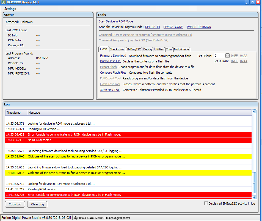This screenshot has height=221, width=262.
Task: Select the Flash tab
Action: pyautogui.click(x=104, y=49)
